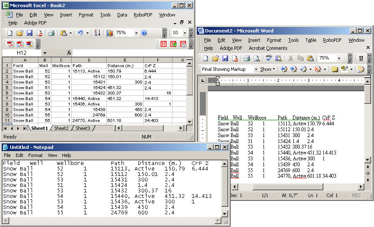This screenshot has height=227, width=374.
Task: Open the Final Showing Markup dropdown
Action: pos(256,70)
